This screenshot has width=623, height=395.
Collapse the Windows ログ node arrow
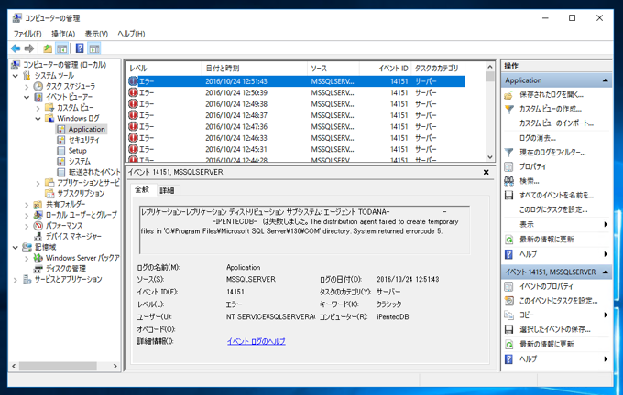(x=38, y=119)
